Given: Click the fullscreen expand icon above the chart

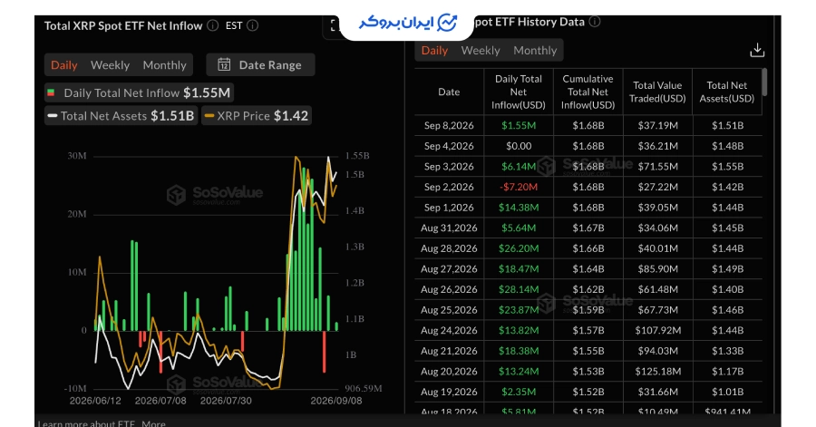Looking at the screenshot, I should pos(335,25).
